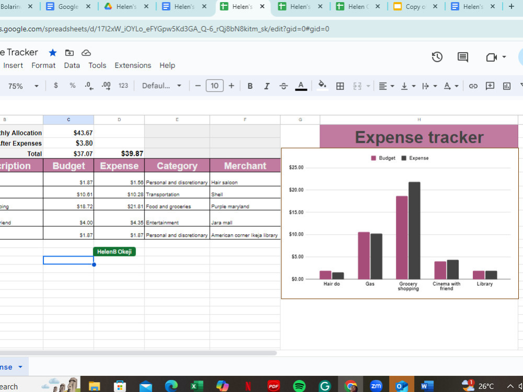Open Microsoft Word from taskbar
This screenshot has width=523, height=392.
(x=427, y=386)
